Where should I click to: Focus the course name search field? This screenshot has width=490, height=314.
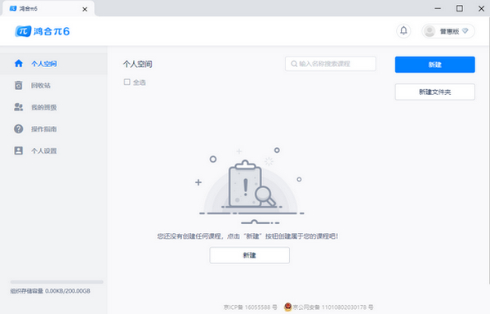click(x=330, y=64)
